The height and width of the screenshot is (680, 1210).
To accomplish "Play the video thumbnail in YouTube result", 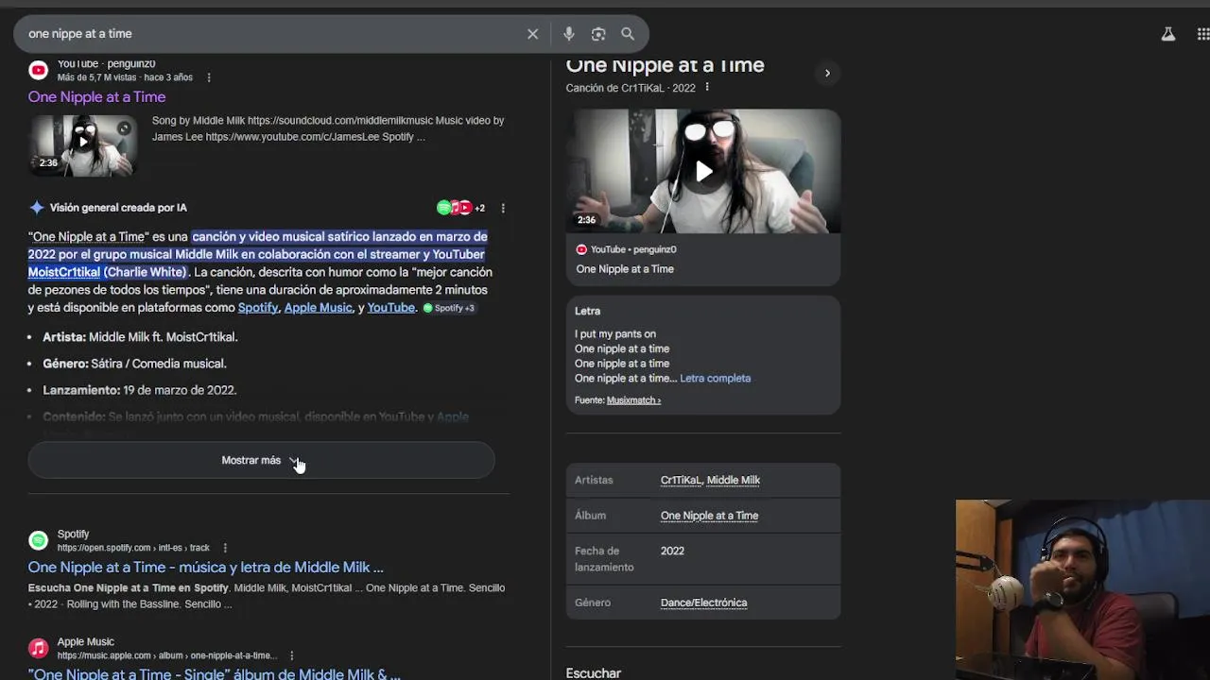I will point(82,144).
